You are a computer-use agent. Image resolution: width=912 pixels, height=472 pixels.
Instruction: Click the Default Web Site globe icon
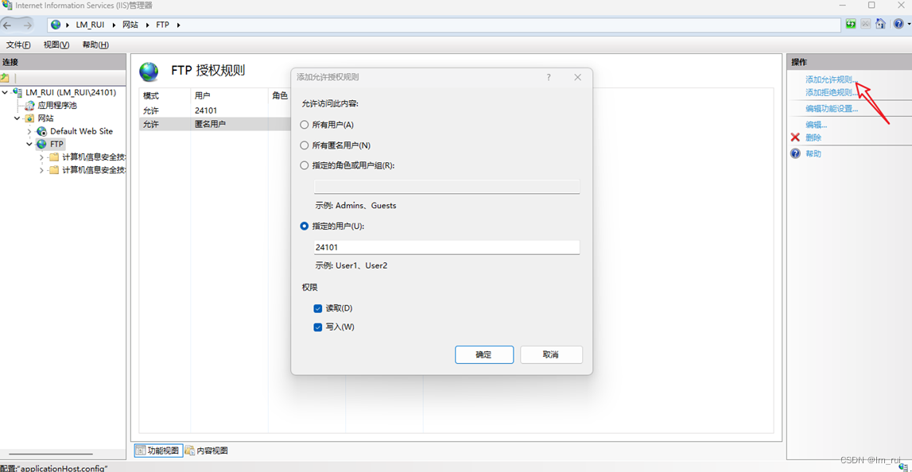pos(41,131)
